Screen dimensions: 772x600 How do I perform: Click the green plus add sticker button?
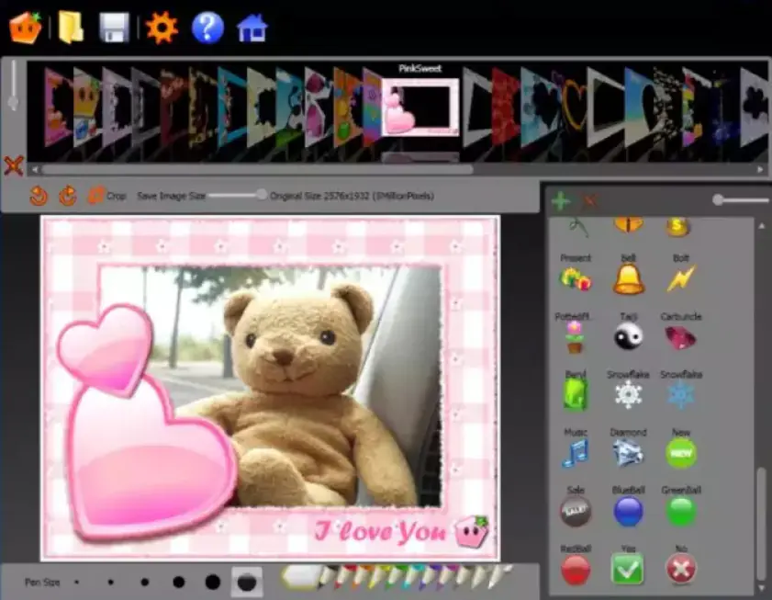pyautogui.click(x=560, y=201)
